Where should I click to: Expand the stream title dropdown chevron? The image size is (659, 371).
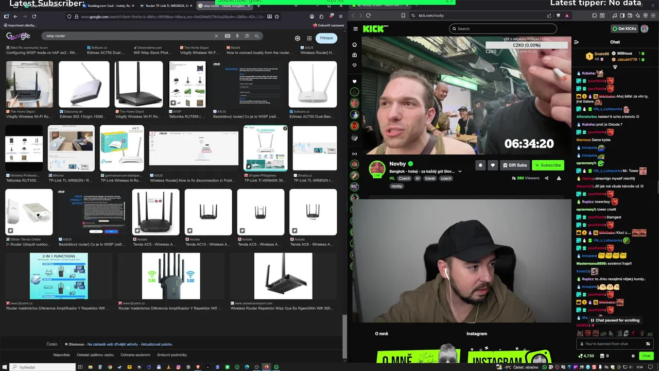click(460, 172)
